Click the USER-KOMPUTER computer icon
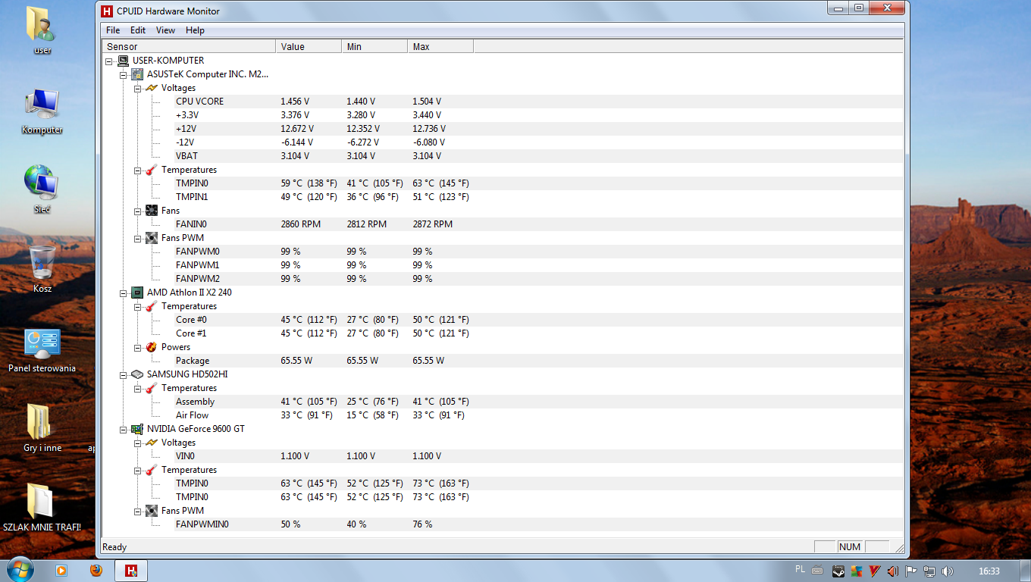Viewport: 1031px width, 582px height. coord(123,61)
